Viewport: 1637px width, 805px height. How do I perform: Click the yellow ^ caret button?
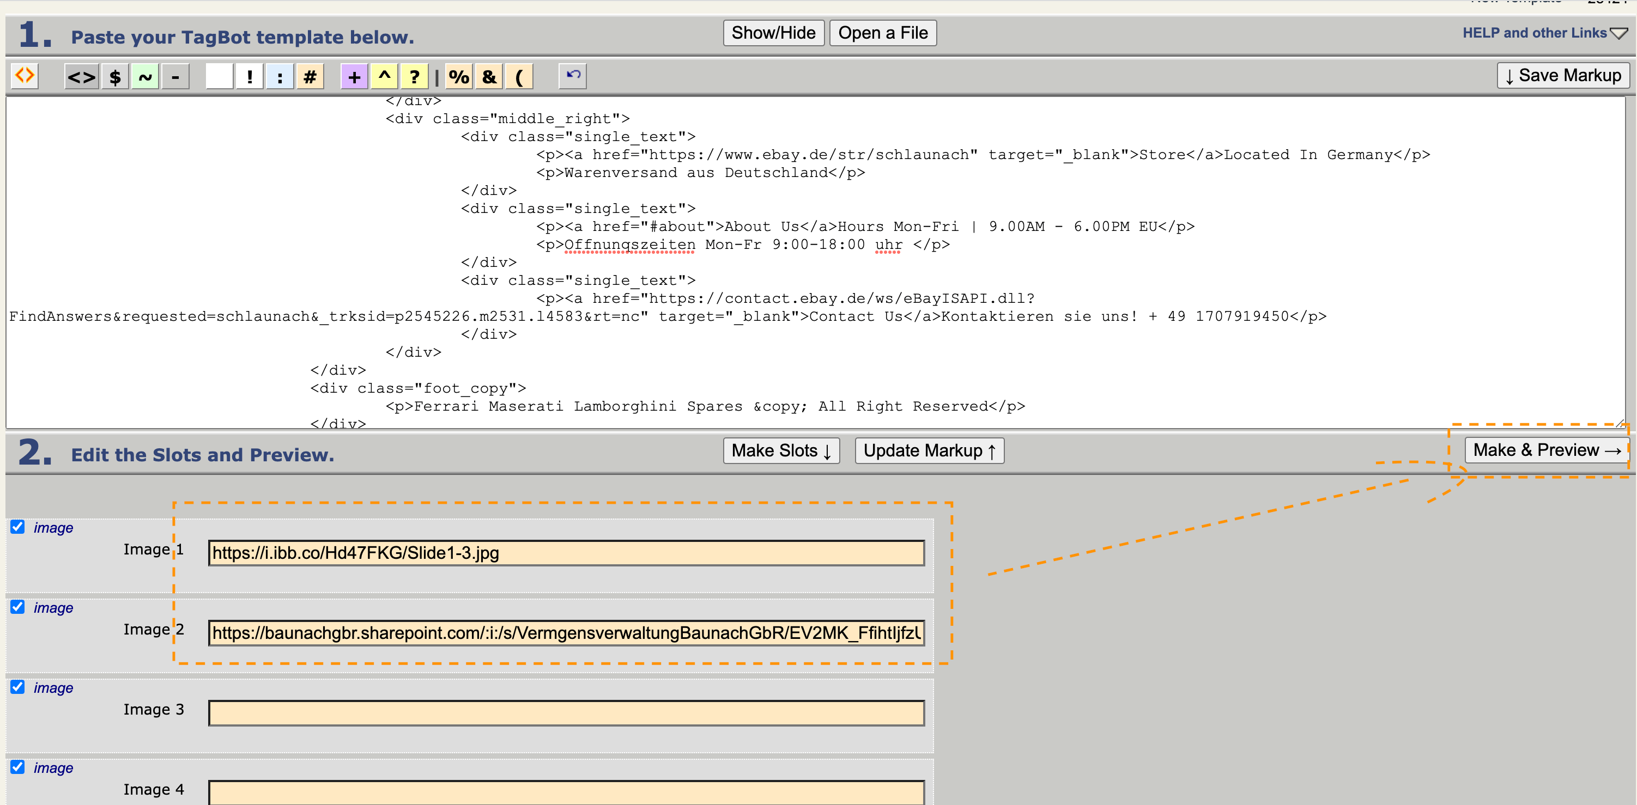pos(385,77)
